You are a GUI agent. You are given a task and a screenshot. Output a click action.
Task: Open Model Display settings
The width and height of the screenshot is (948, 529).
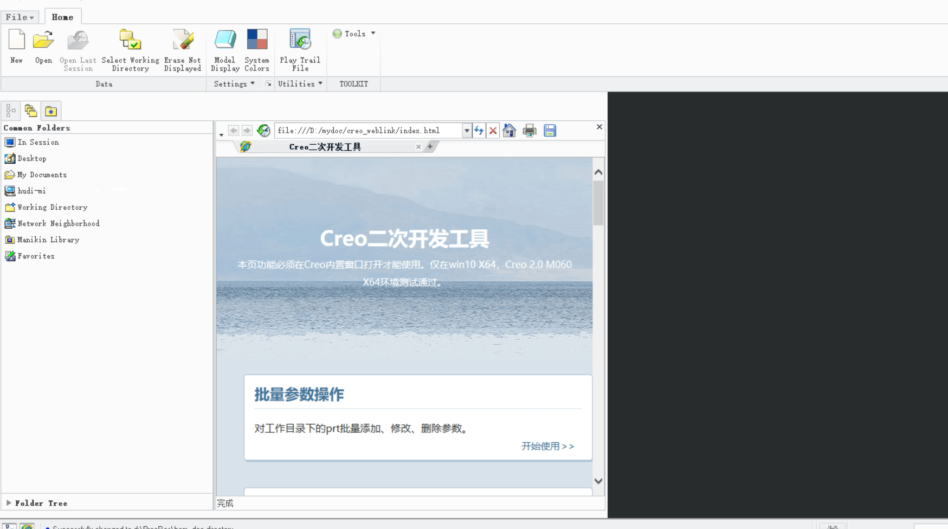225,50
